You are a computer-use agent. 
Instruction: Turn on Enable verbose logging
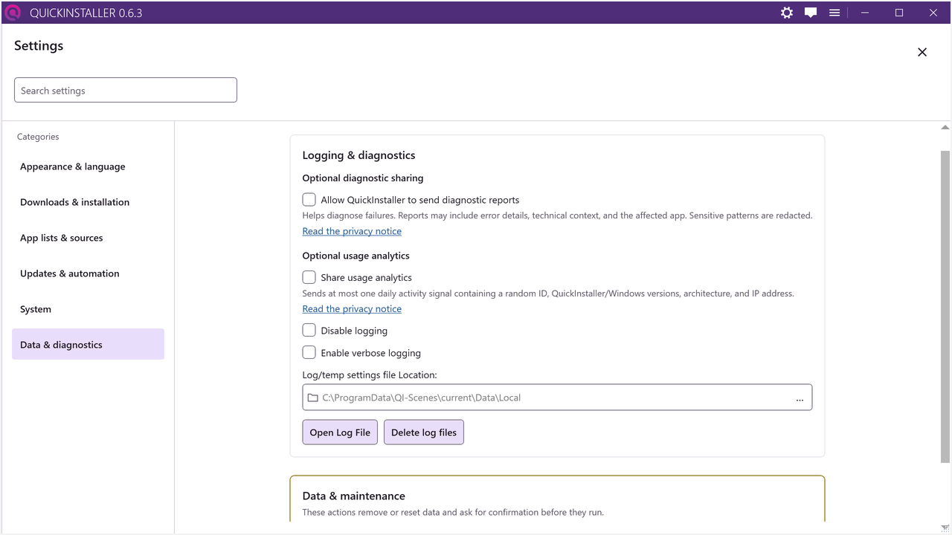point(309,352)
